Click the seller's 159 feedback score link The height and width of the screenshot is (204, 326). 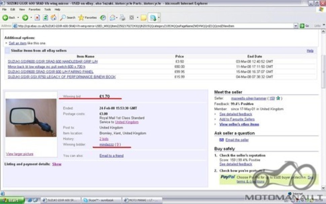272,98
